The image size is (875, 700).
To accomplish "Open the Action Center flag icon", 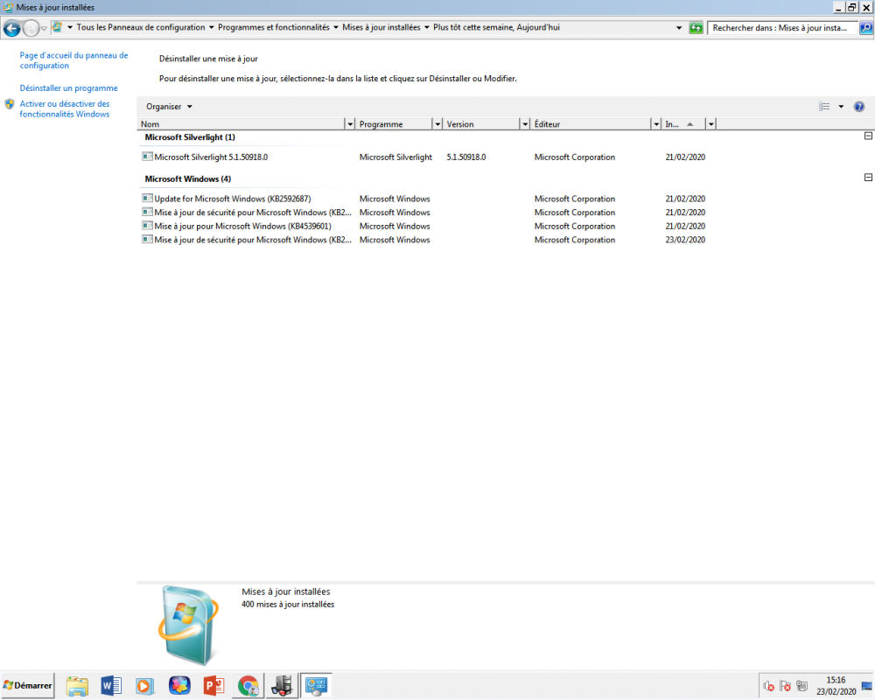I will click(x=785, y=686).
